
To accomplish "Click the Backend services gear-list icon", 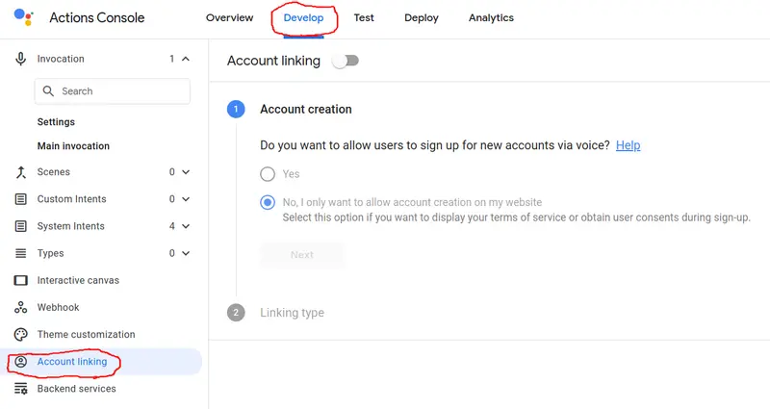I will coord(20,389).
